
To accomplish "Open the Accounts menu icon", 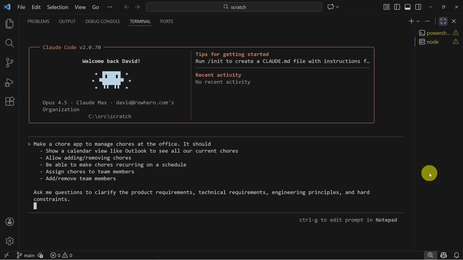I will [x=10, y=222].
